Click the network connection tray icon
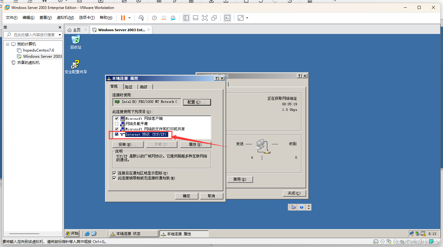This screenshot has width=443, height=247. click(x=411, y=234)
